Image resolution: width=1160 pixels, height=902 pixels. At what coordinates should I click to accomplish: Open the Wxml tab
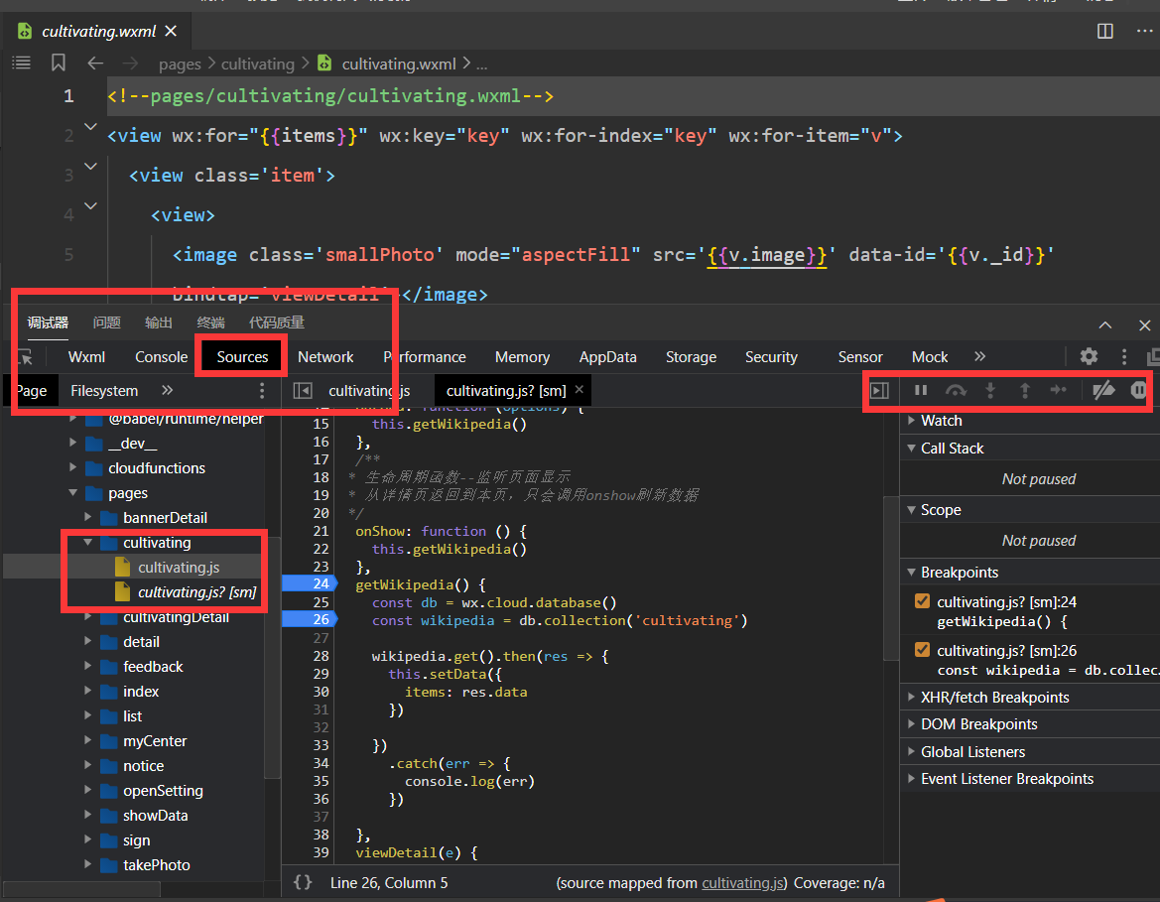(86, 356)
